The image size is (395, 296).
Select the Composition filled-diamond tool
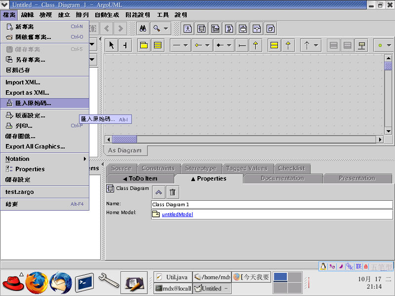(220, 45)
